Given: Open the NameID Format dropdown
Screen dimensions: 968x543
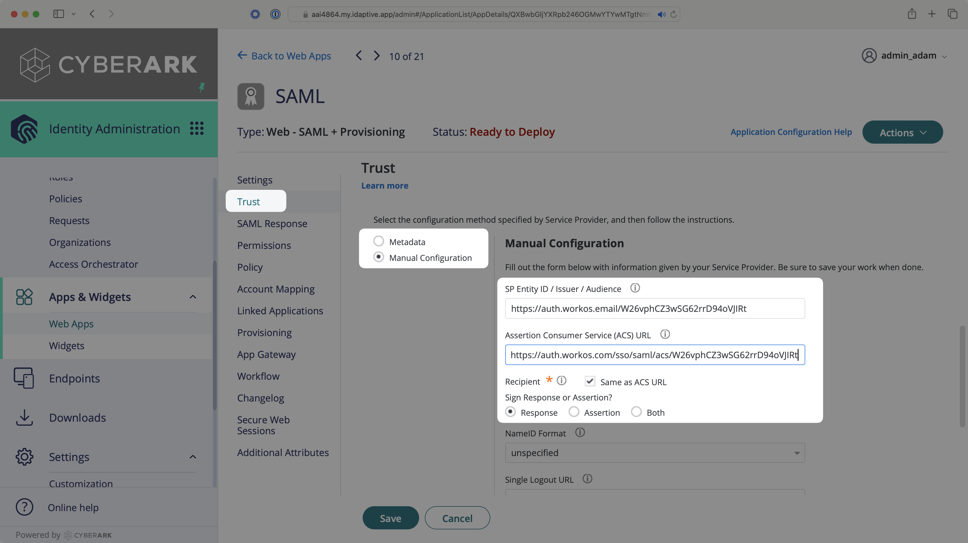Looking at the screenshot, I should (x=654, y=452).
